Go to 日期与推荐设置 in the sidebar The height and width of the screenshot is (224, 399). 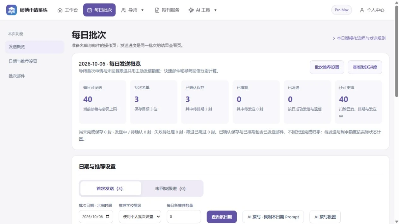[35, 61]
